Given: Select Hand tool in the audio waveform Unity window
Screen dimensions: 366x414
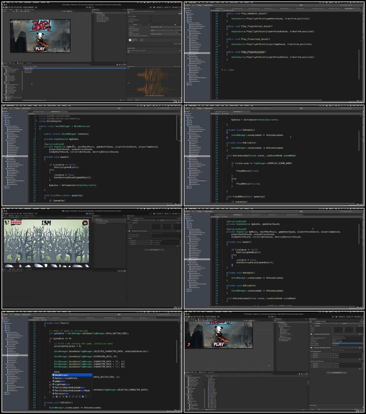Looking at the screenshot, I should pos(3,7).
